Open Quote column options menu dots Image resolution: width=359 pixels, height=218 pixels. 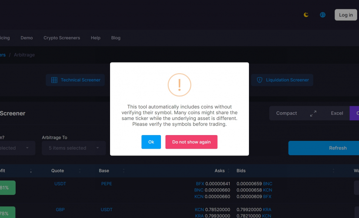click(80, 171)
